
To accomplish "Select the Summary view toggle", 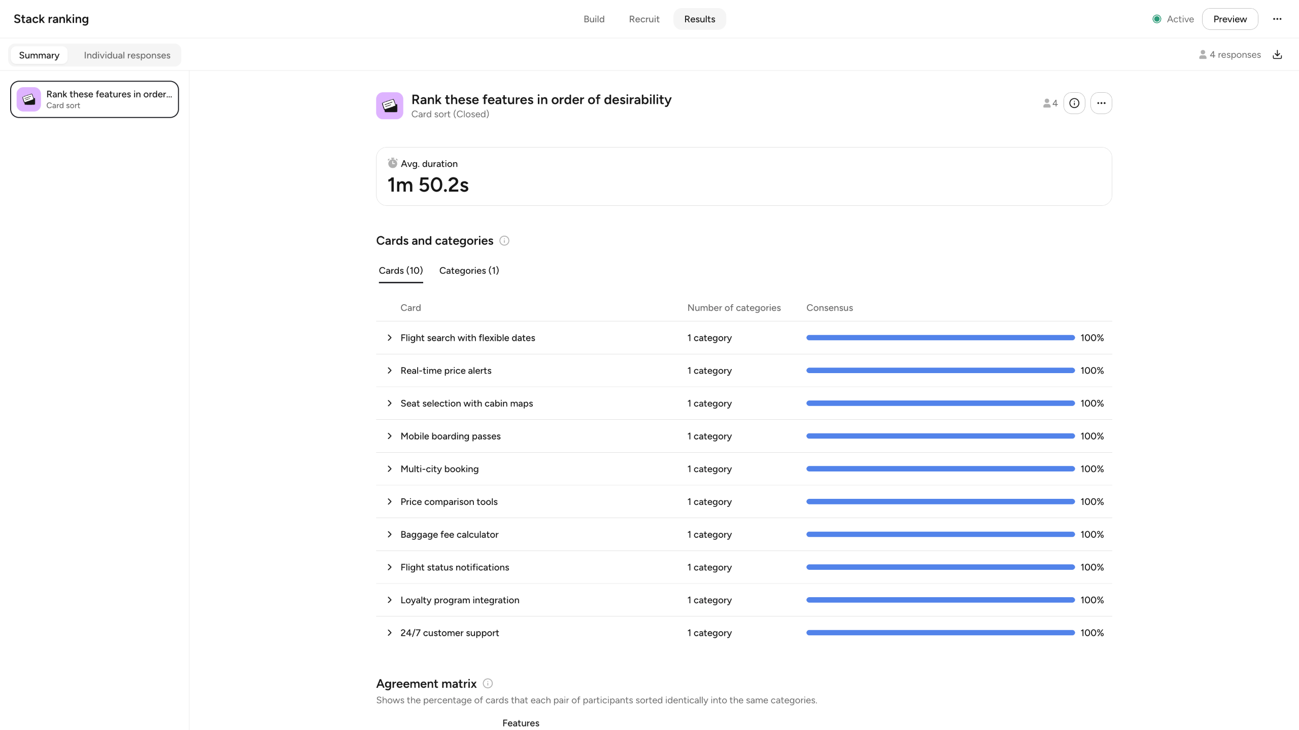I will (x=39, y=55).
